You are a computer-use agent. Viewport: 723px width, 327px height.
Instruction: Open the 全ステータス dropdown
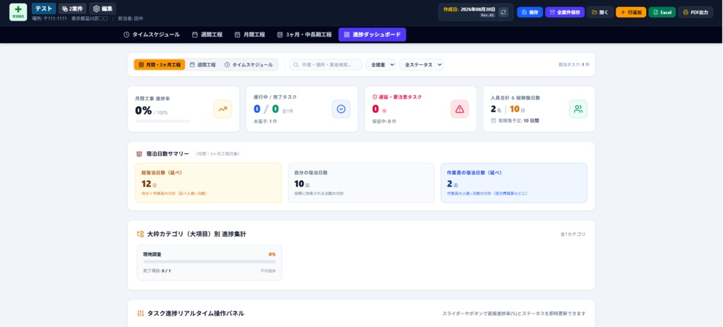[422, 64]
